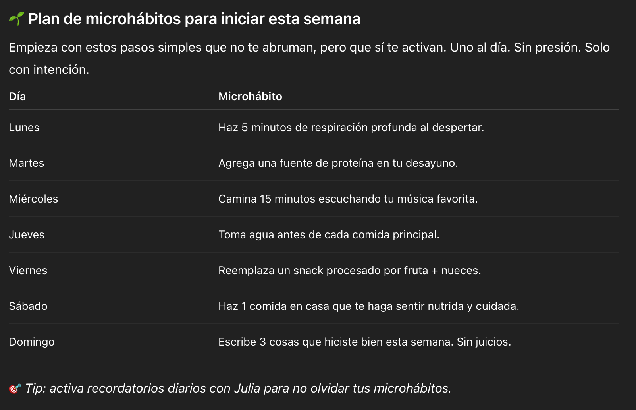Click the 'Martes' row label
The image size is (636, 410).
point(27,163)
